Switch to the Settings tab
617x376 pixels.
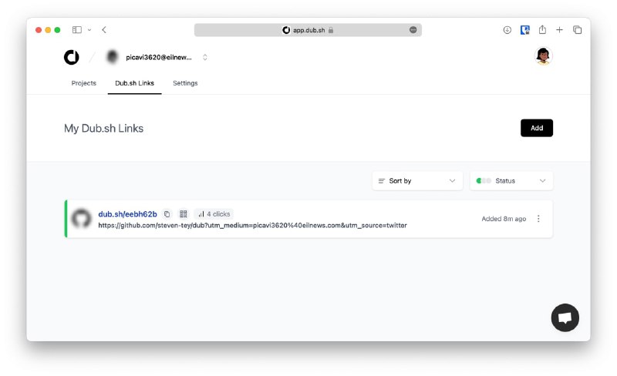(x=185, y=83)
